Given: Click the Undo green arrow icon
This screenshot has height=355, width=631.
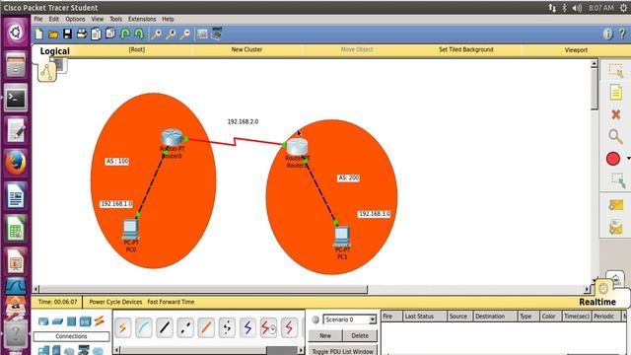Looking at the screenshot, I should (x=125, y=35).
